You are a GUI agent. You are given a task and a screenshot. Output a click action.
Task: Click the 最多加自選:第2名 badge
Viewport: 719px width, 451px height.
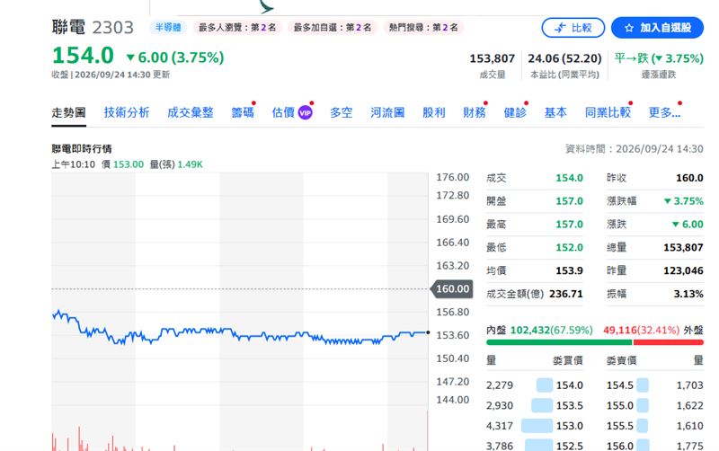[333, 28]
